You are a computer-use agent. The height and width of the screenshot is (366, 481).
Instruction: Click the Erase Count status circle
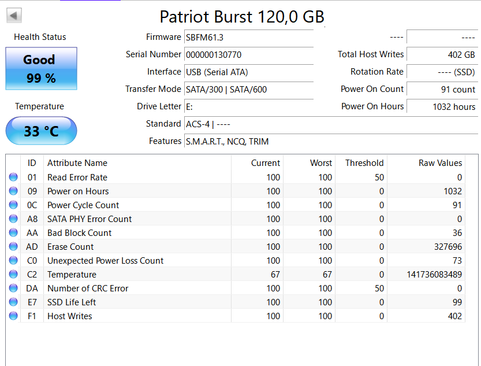pos(13,246)
